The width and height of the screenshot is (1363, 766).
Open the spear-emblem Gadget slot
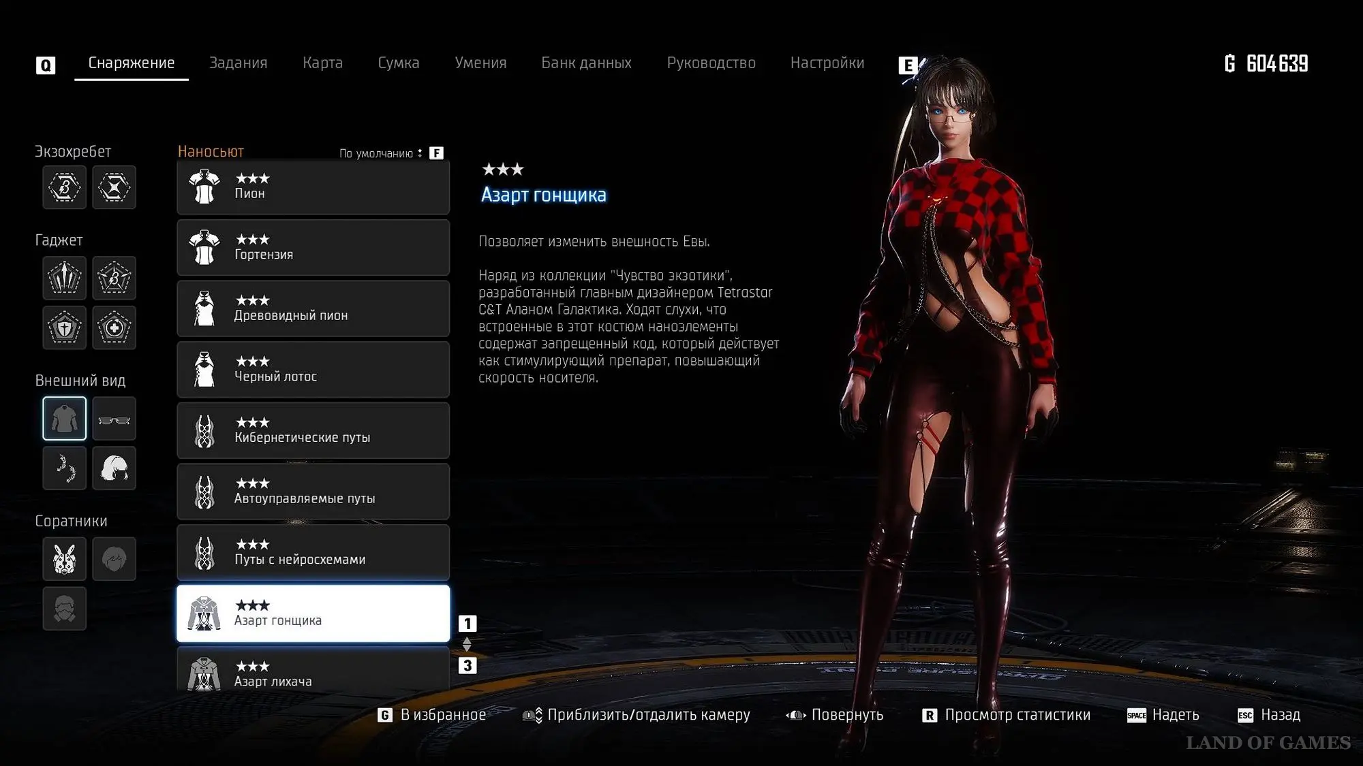pos(65,278)
